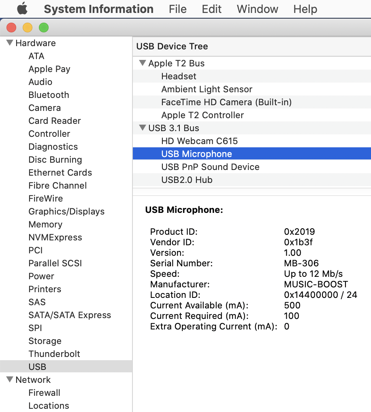Viewport: 371px width, 412px height.
Task: Collapse the Hardware section triangle
Action: [10, 43]
